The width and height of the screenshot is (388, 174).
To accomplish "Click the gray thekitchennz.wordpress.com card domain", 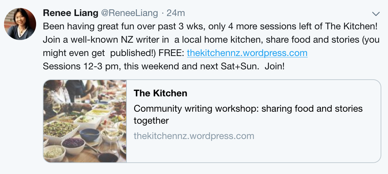I will click(194, 136).
